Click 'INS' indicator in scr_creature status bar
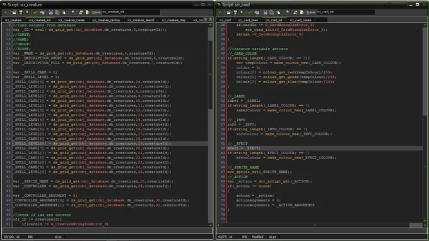The height and width of the screenshot is (241, 429). [30, 237]
